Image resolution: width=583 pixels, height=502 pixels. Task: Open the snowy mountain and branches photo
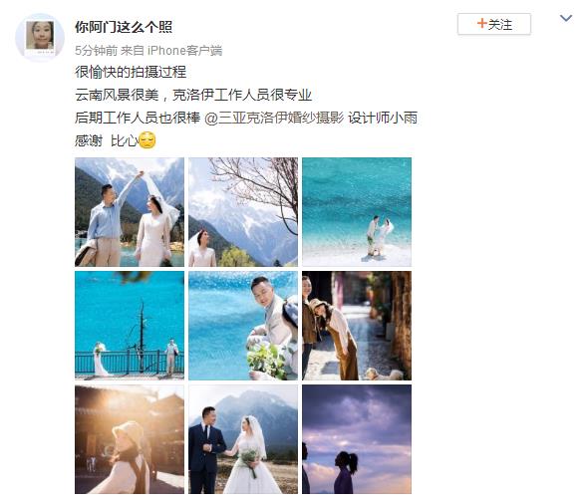(243, 212)
